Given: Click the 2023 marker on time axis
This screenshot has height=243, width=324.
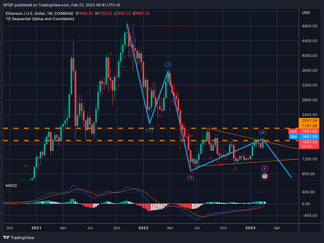Looking at the screenshot, I should 250,228.
